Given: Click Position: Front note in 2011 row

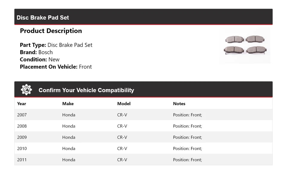Looking at the screenshot, I should coord(187,160).
